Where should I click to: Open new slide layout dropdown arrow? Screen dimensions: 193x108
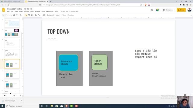6,15
